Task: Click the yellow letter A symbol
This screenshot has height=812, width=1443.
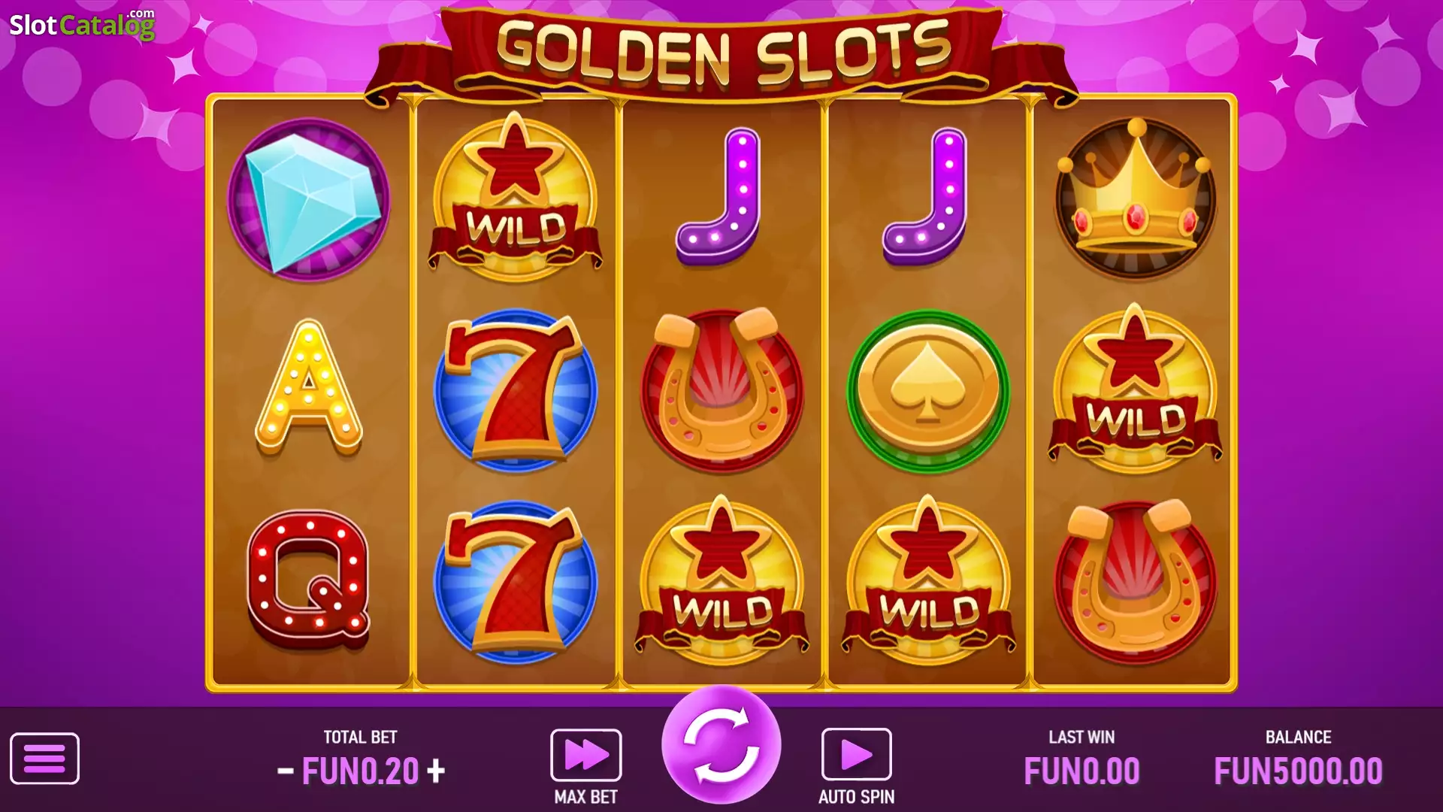Action: 309,387
